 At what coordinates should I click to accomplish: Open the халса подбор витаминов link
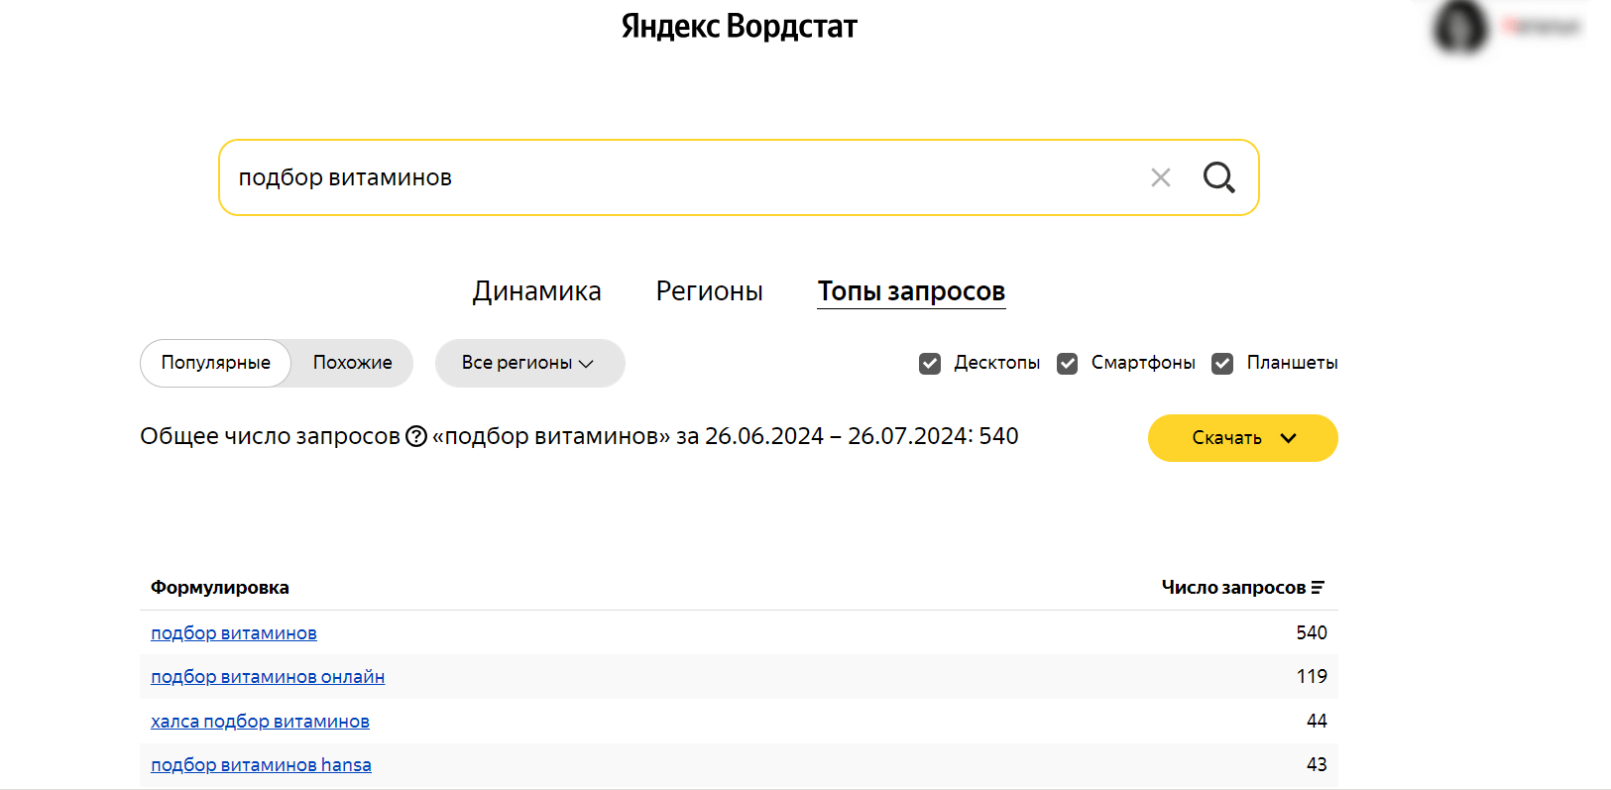pyautogui.click(x=260, y=722)
